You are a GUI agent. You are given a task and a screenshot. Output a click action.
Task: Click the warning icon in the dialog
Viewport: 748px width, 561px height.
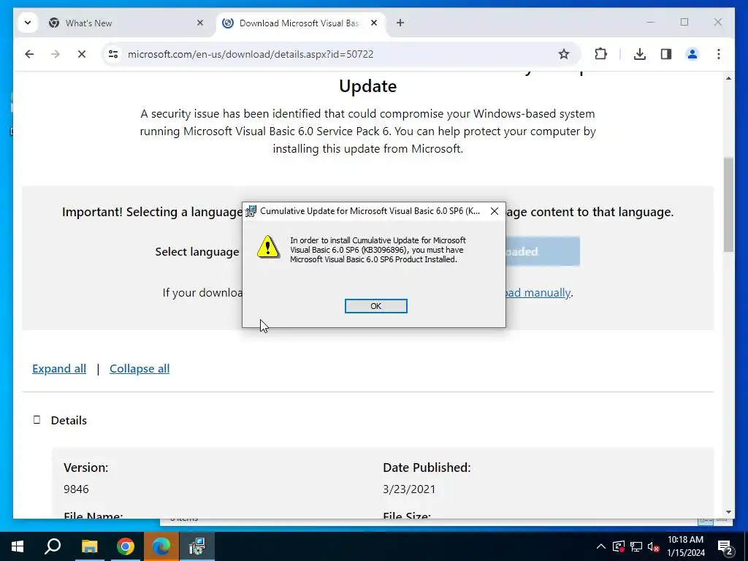268,247
